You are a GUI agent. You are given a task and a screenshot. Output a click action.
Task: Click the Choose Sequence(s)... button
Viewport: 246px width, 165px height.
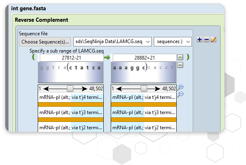pyautogui.click(x=45, y=42)
